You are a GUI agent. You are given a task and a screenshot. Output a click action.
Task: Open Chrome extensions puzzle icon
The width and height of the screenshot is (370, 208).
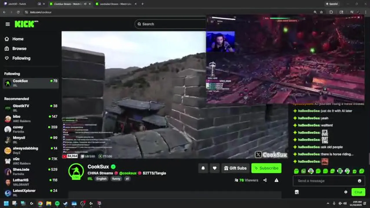[331, 12]
